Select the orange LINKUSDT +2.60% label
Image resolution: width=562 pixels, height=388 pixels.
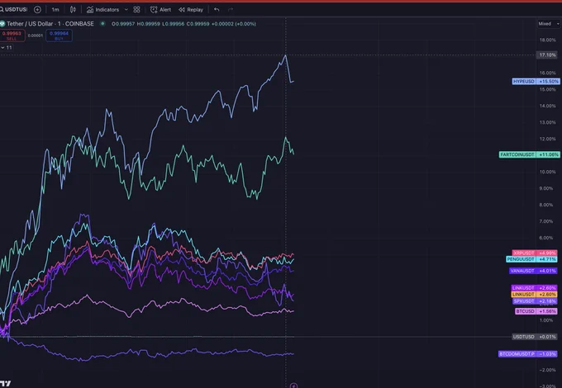click(534, 294)
